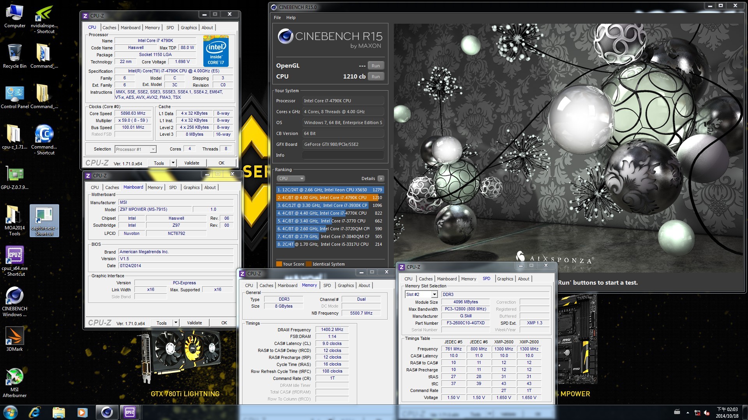Click the clock showing 2014/10/18
The image size is (748, 420).
click(x=727, y=413)
